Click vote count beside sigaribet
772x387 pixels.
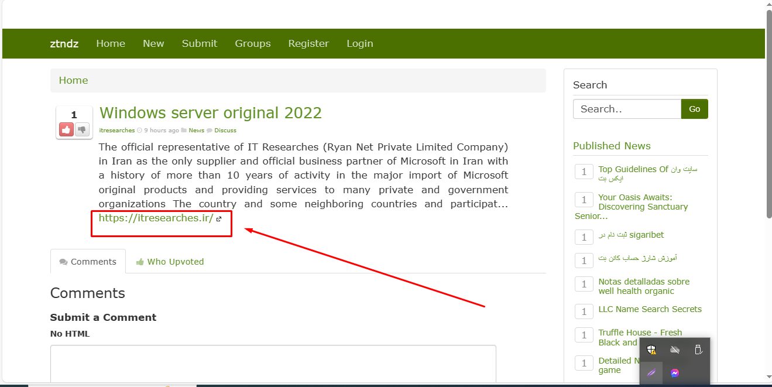[x=584, y=237]
